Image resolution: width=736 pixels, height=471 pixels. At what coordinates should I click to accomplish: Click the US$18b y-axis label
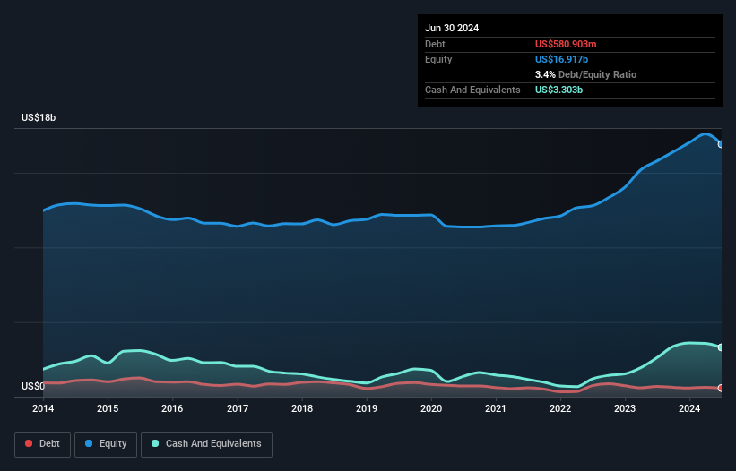pos(39,117)
